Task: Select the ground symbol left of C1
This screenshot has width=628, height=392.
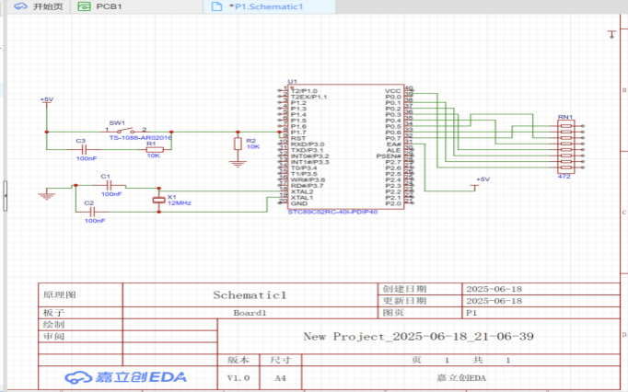Action: coord(47,194)
